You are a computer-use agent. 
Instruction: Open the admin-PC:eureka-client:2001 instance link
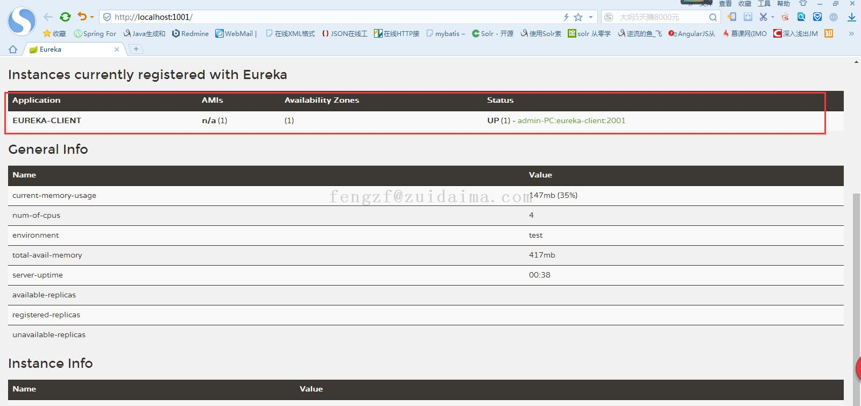pos(571,120)
